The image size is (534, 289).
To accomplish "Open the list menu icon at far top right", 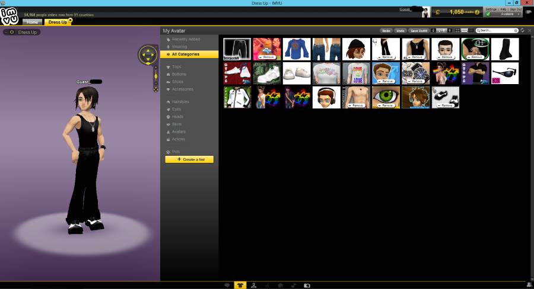I will pyautogui.click(x=529, y=12).
